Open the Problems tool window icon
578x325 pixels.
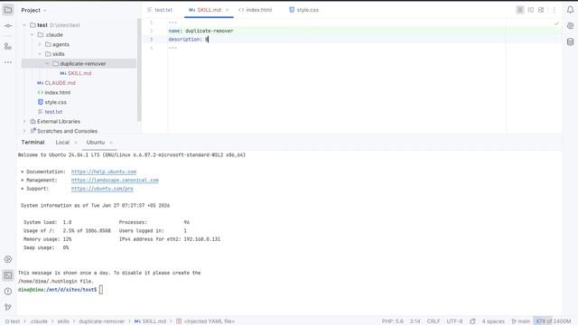coord(8,291)
